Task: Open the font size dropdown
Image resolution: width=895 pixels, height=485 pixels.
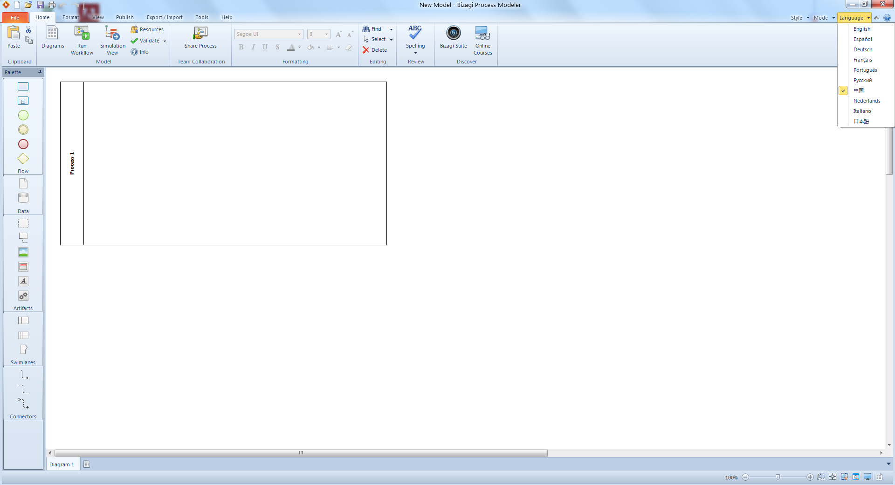Action: coord(326,34)
